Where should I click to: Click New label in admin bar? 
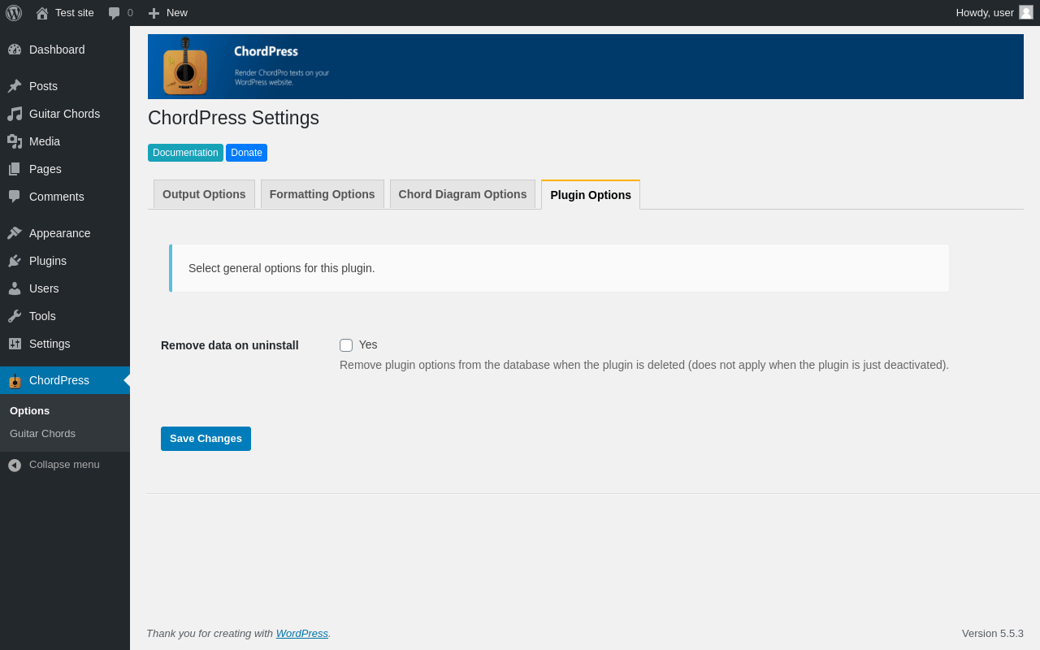pyautogui.click(x=177, y=13)
